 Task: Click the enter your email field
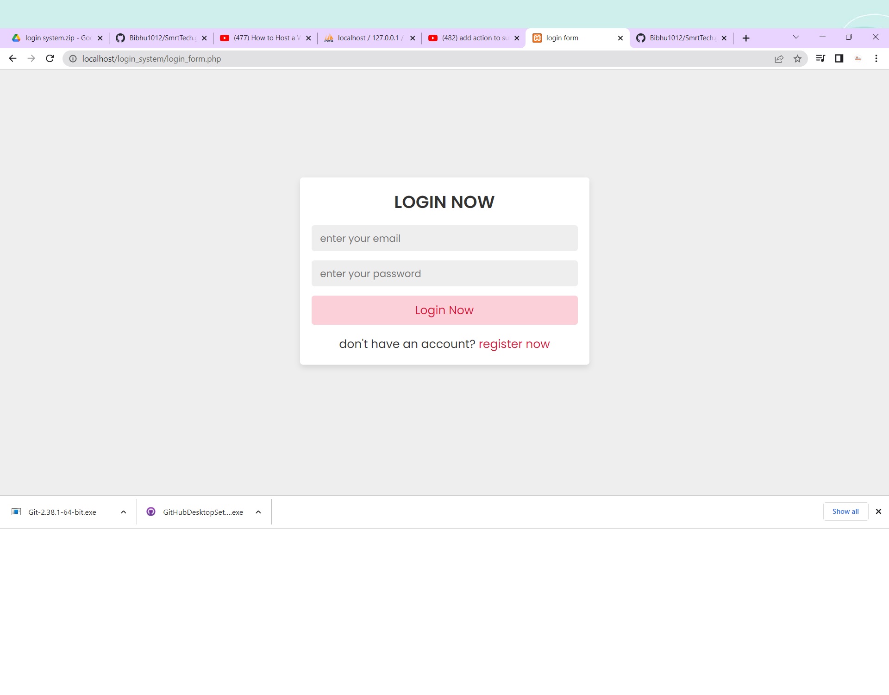pyautogui.click(x=444, y=238)
